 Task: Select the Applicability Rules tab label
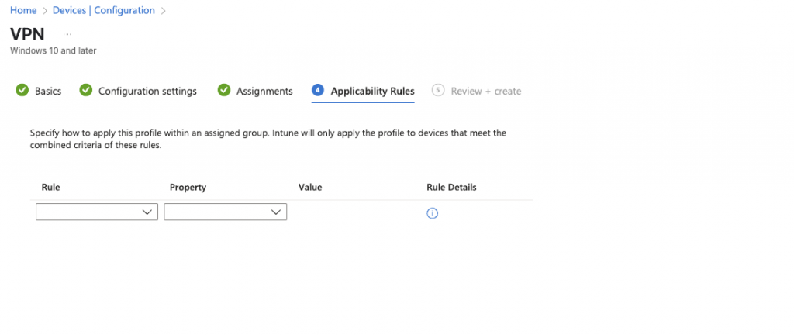pyautogui.click(x=373, y=91)
